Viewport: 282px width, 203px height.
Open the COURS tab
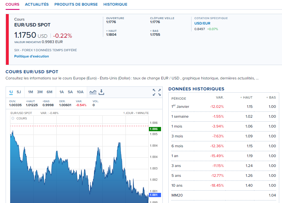tap(12, 5)
